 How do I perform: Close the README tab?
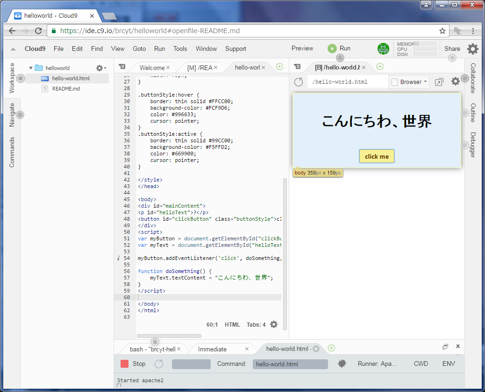pyautogui.click(x=215, y=67)
